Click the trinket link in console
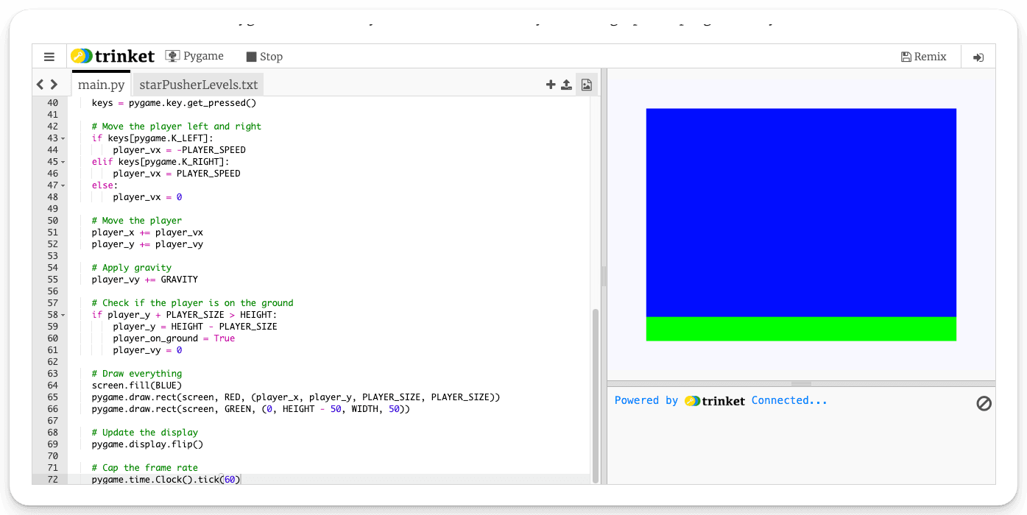The width and height of the screenshot is (1027, 515). point(714,401)
